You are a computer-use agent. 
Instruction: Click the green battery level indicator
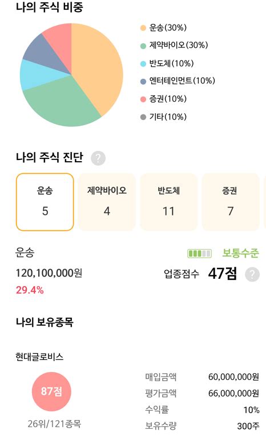click(x=199, y=253)
